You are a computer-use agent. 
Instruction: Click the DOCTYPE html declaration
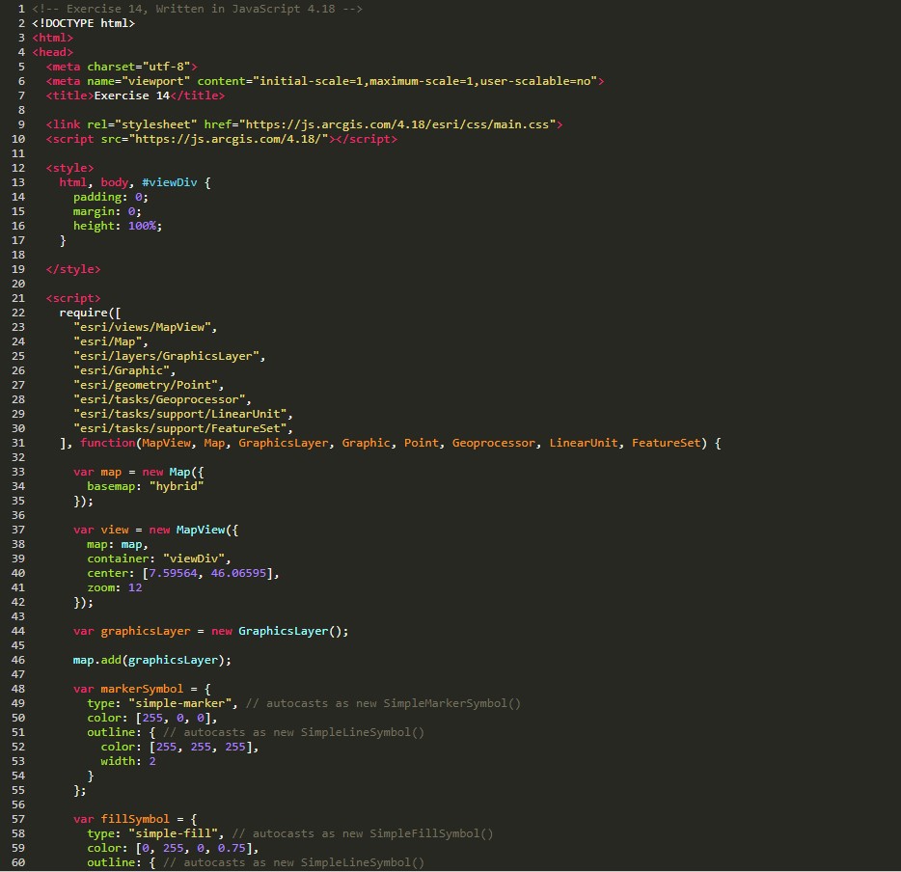pyautogui.click(x=83, y=23)
